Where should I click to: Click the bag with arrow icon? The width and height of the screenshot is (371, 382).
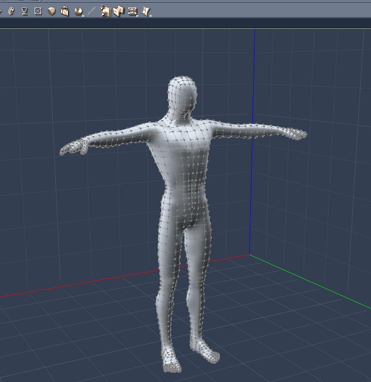tap(65, 11)
